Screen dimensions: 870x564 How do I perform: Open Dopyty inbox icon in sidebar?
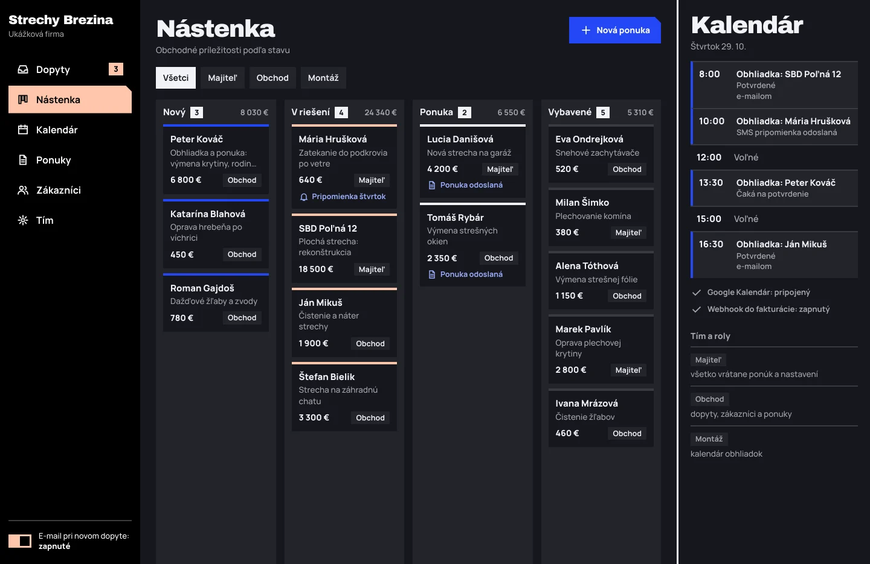click(23, 69)
